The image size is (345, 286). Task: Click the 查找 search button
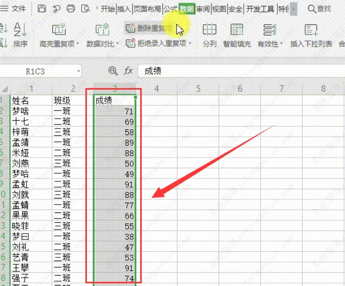coord(319,9)
